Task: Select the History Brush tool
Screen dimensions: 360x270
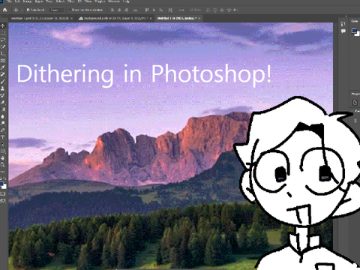Action: (3, 95)
